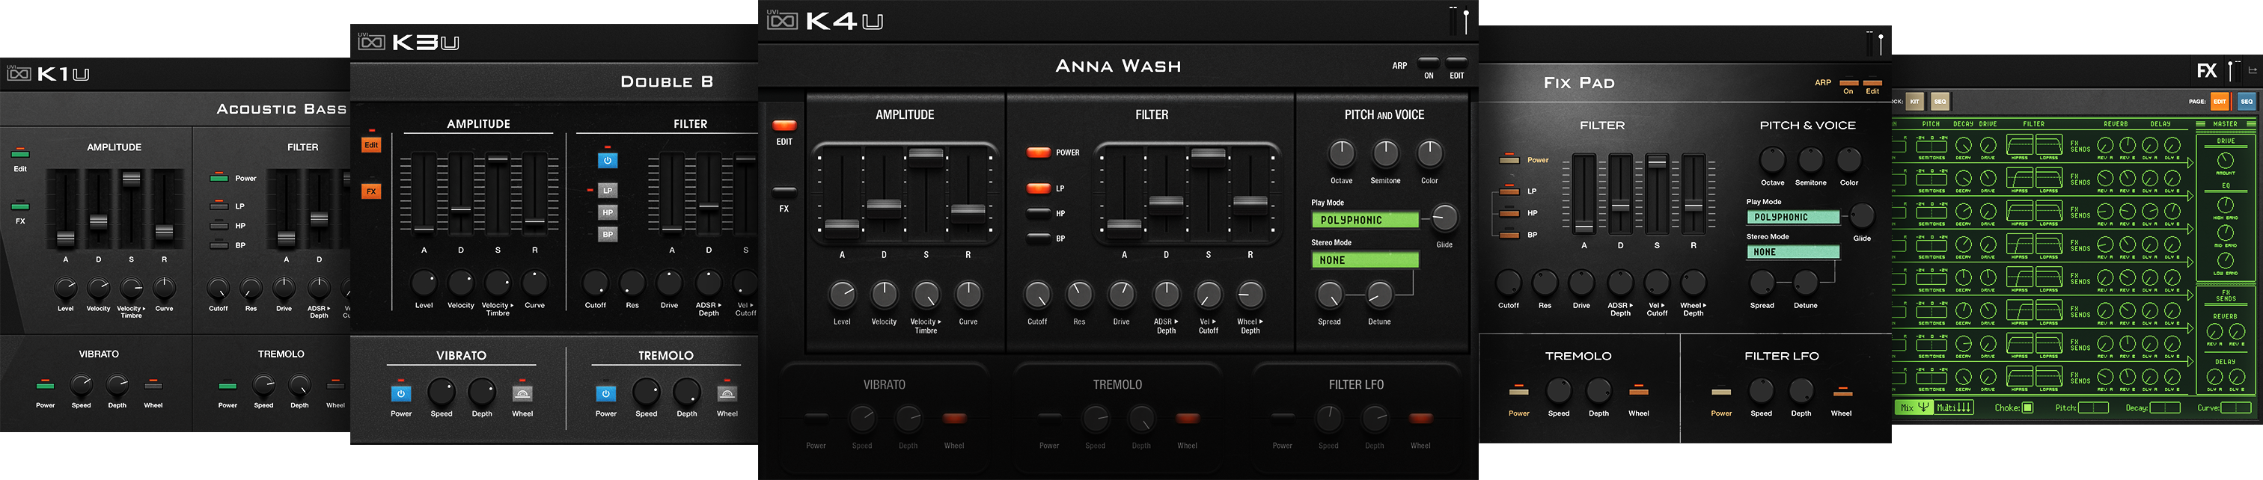2263x480 pixels.
Task: Click the Glide knob in K4U
Action: point(1444,217)
